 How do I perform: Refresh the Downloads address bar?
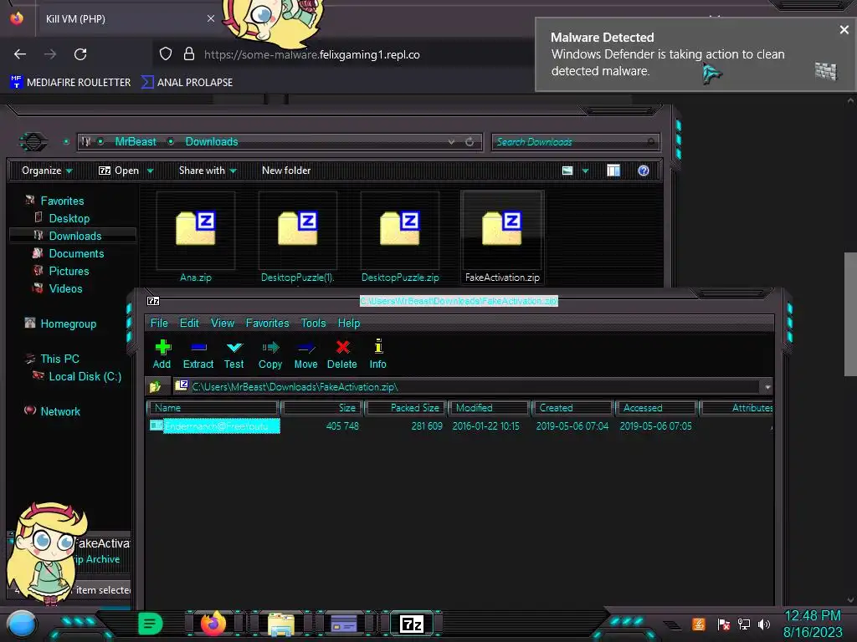click(x=470, y=142)
